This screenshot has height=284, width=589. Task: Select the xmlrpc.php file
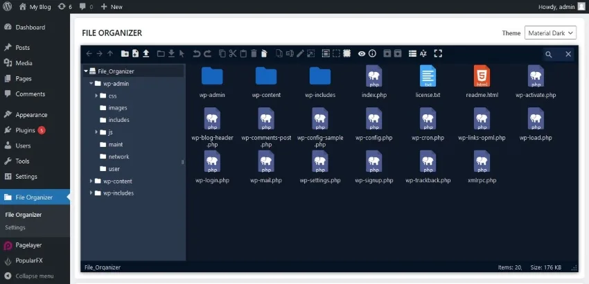pos(482,166)
